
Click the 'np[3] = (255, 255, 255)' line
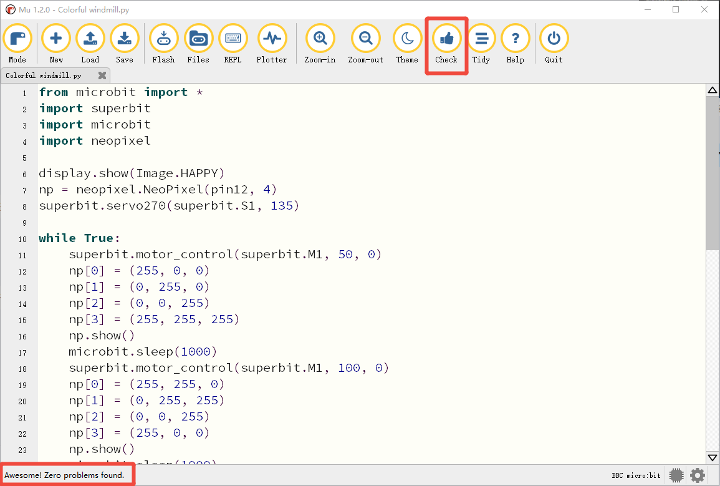click(154, 319)
